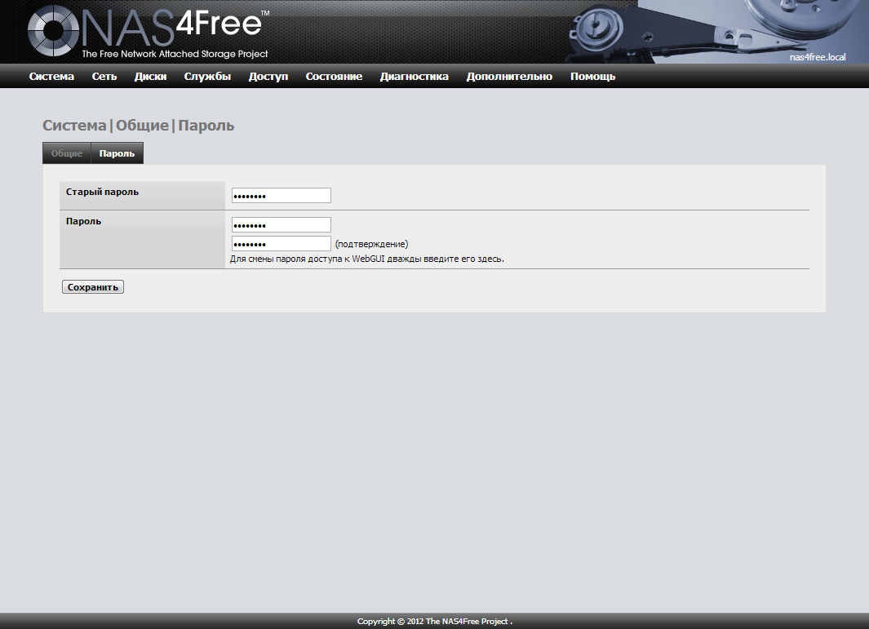Open the Доступ menu
This screenshot has width=869, height=629.
point(268,77)
